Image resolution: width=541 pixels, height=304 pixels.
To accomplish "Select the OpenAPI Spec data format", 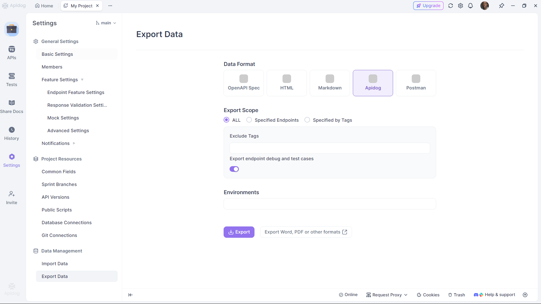I will pyautogui.click(x=244, y=83).
